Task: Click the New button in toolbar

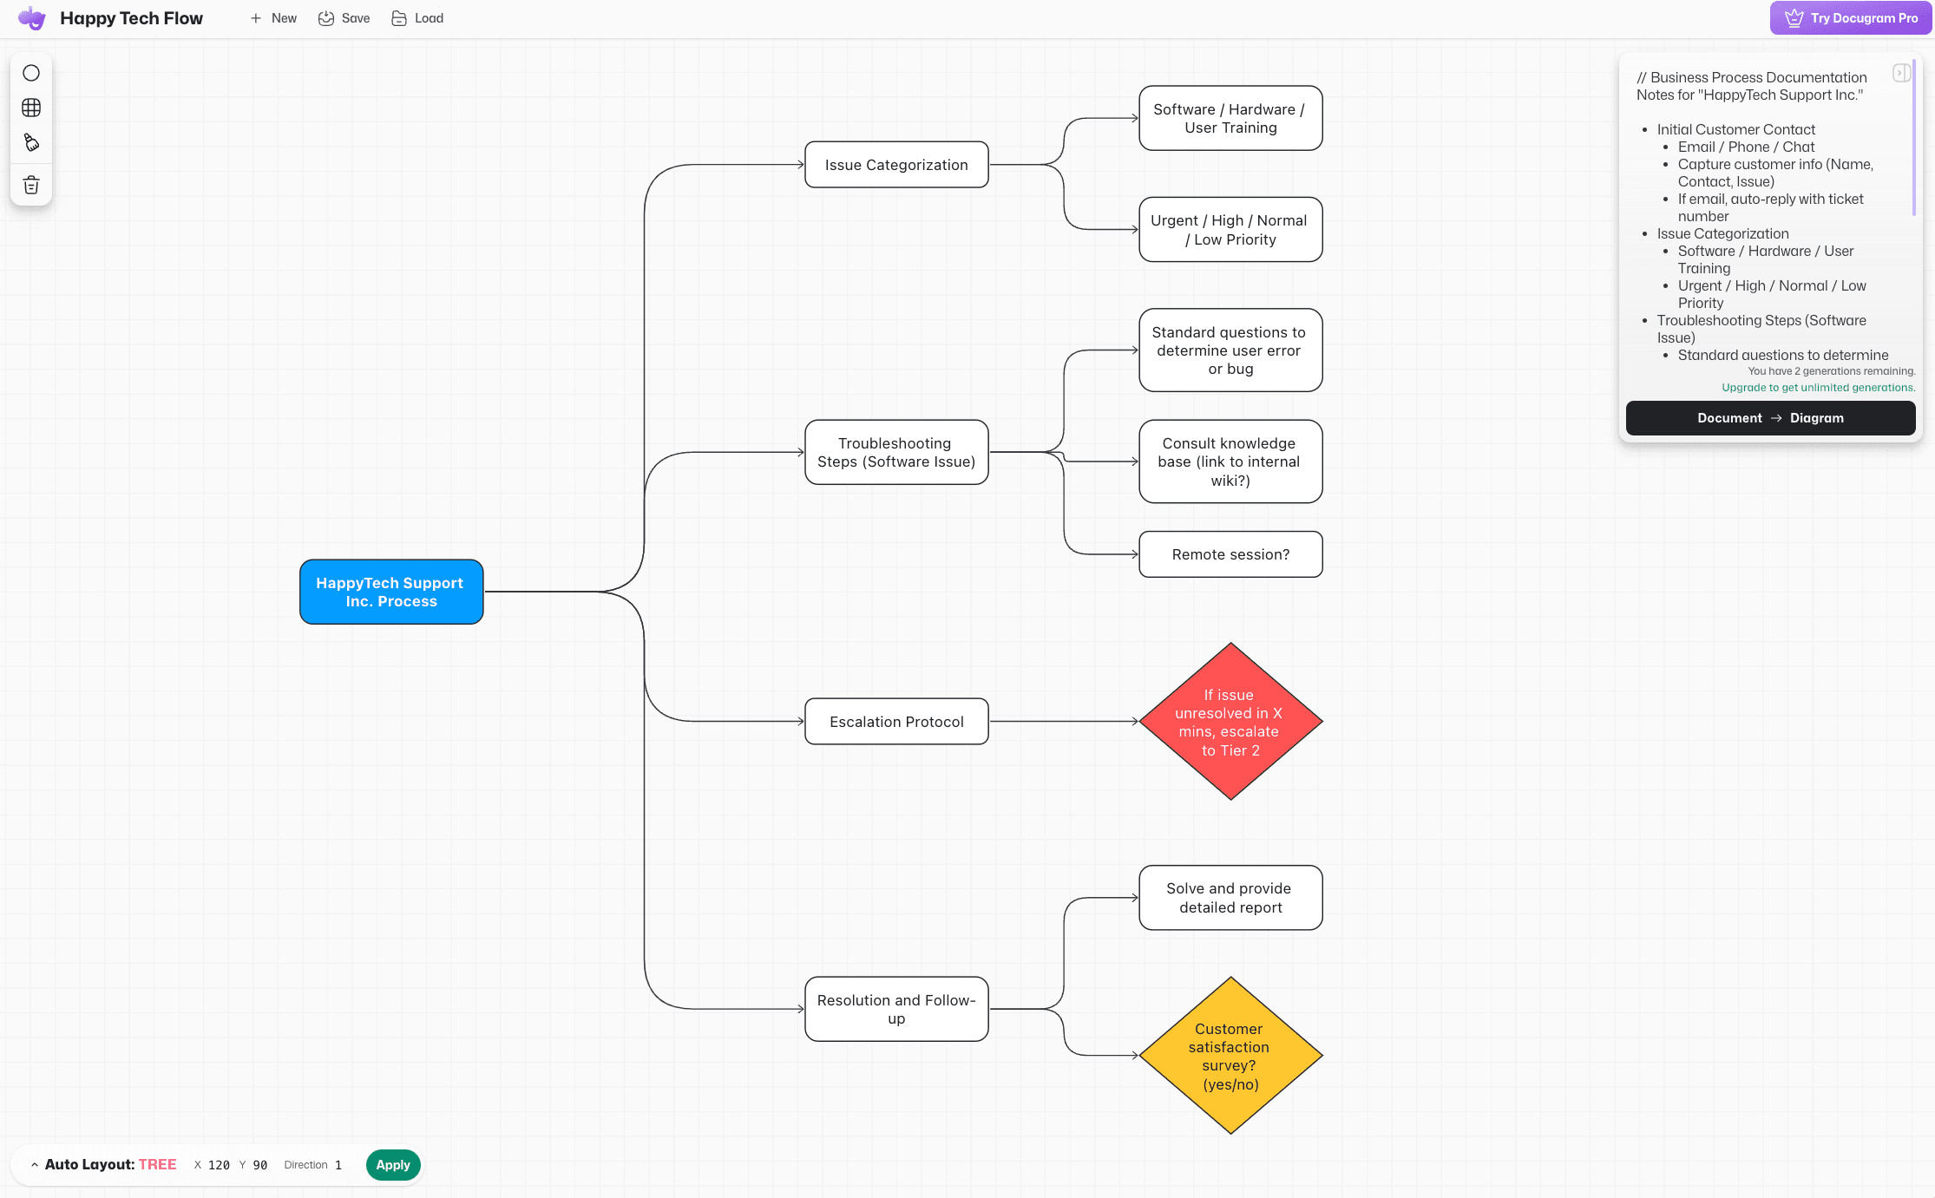Action: [x=272, y=18]
